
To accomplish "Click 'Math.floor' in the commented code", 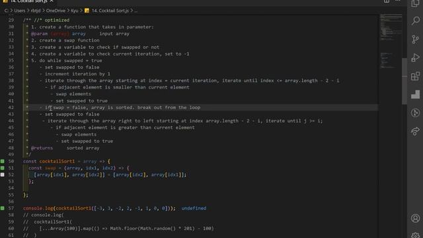I will tap(124, 228).
